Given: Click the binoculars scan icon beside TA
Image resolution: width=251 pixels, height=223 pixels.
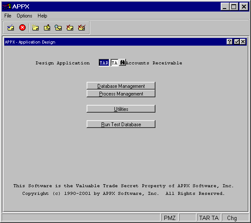Looking at the screenshot, I should tap(123, 63).
